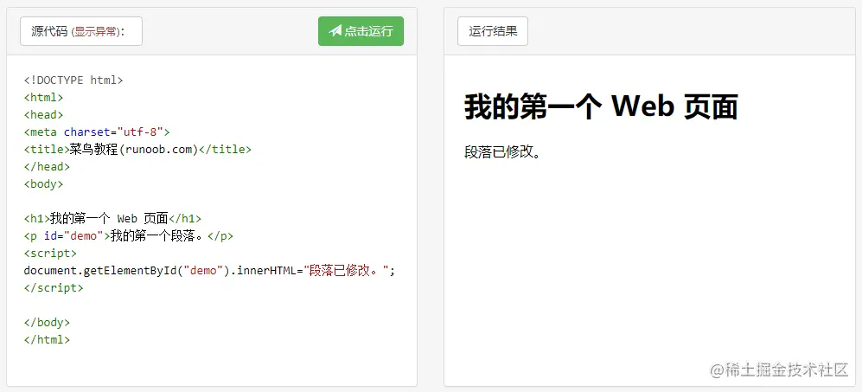Click the h1 code line 我的第一个 Web 页面
The height and width of the screenshot is (392, 862).
tap(112, 219)
